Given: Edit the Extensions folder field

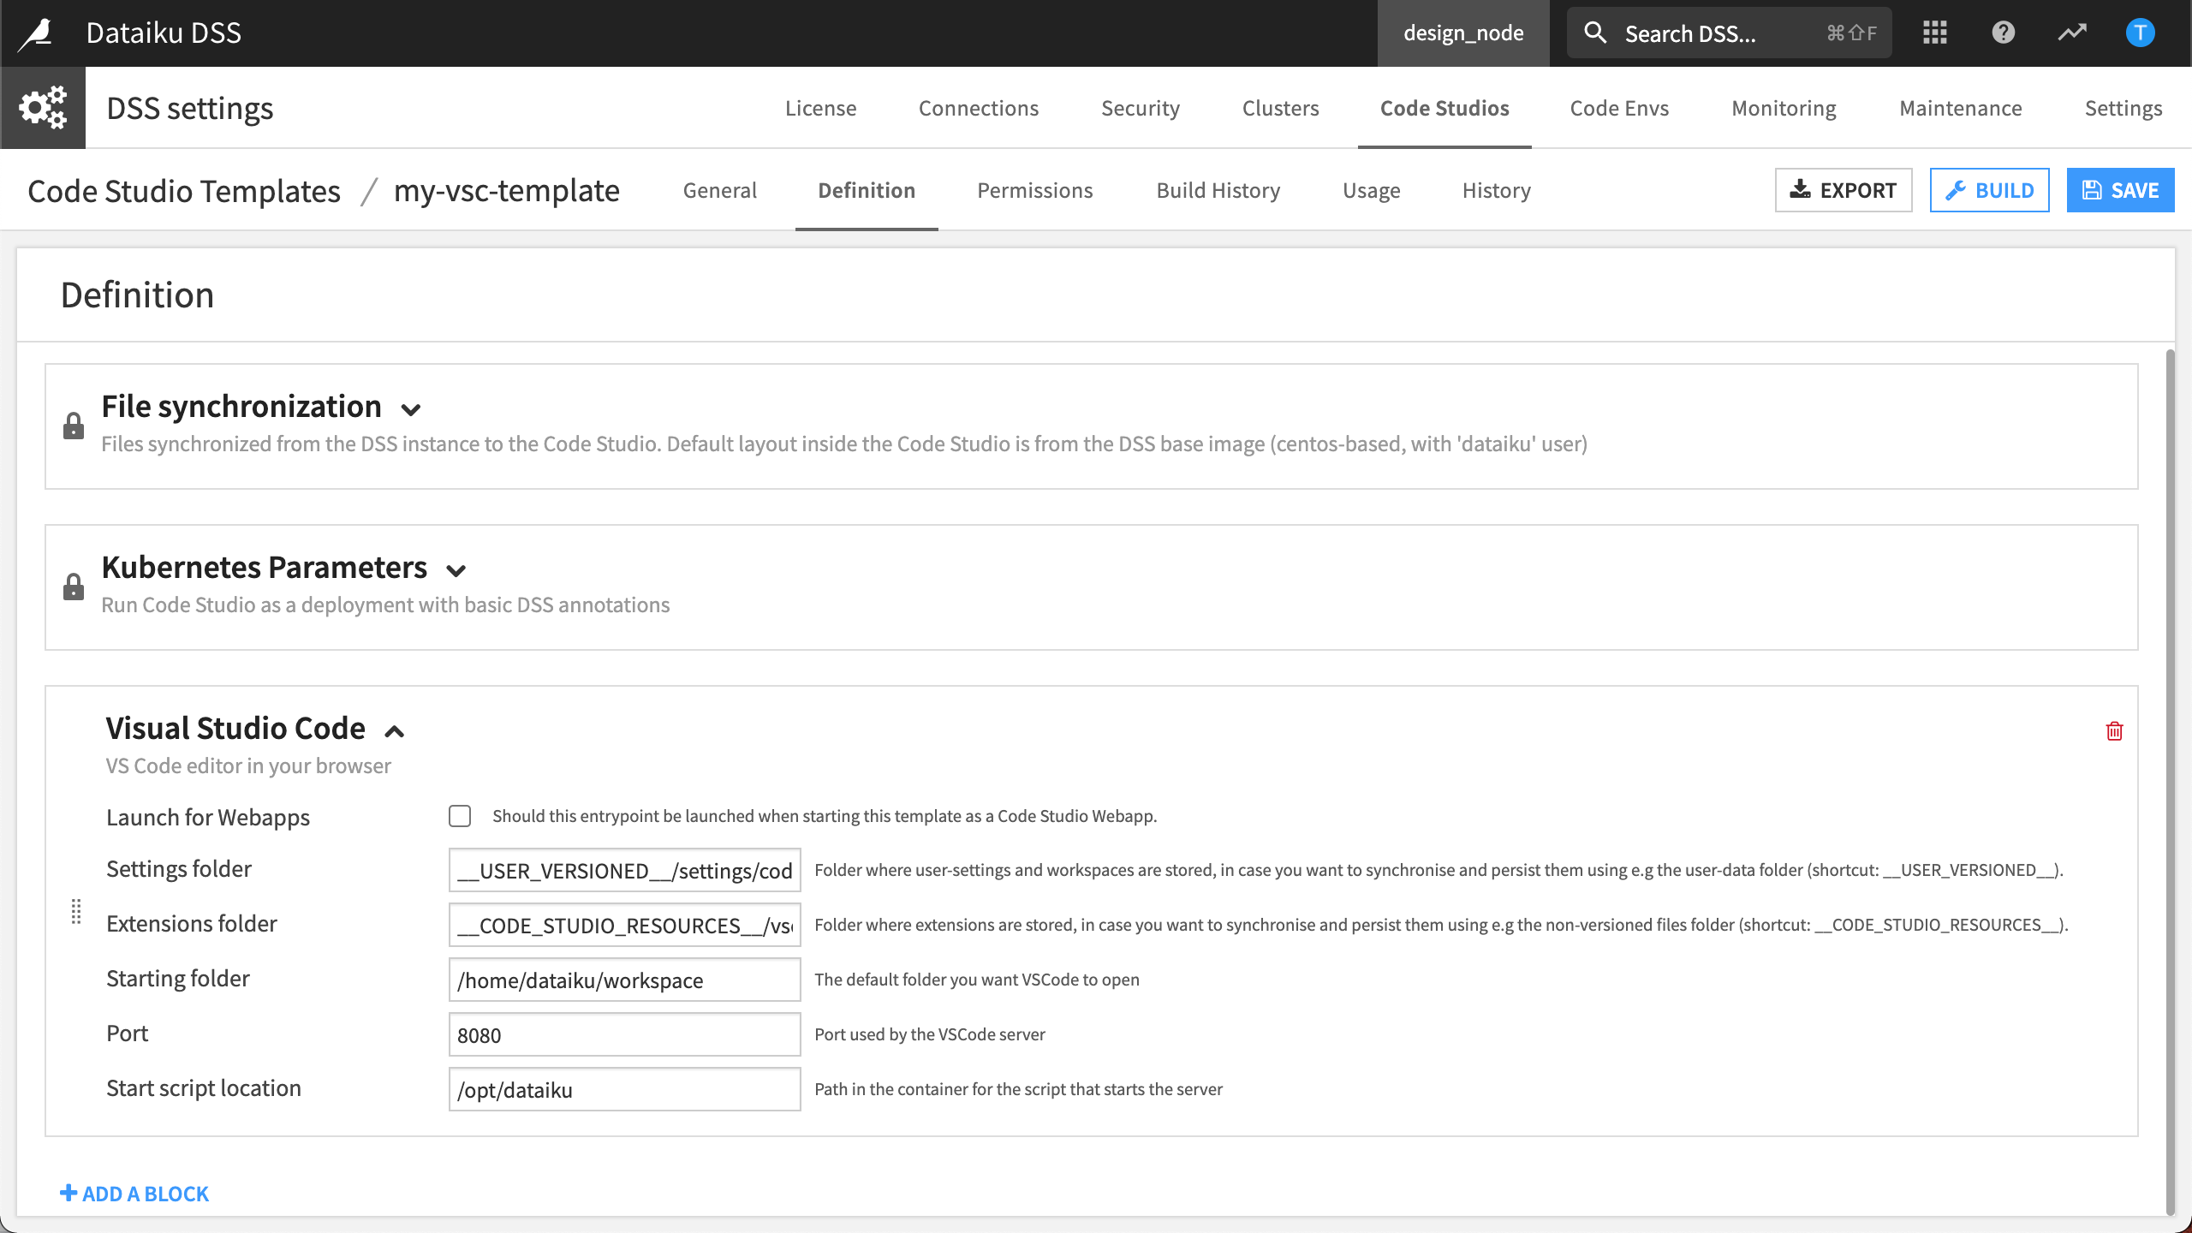Looking at the screenshot, I should coord(624,925).
